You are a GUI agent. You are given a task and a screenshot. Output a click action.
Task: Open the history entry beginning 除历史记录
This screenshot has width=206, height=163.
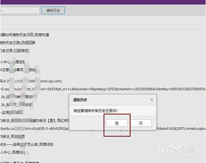(x=18, y=43)
